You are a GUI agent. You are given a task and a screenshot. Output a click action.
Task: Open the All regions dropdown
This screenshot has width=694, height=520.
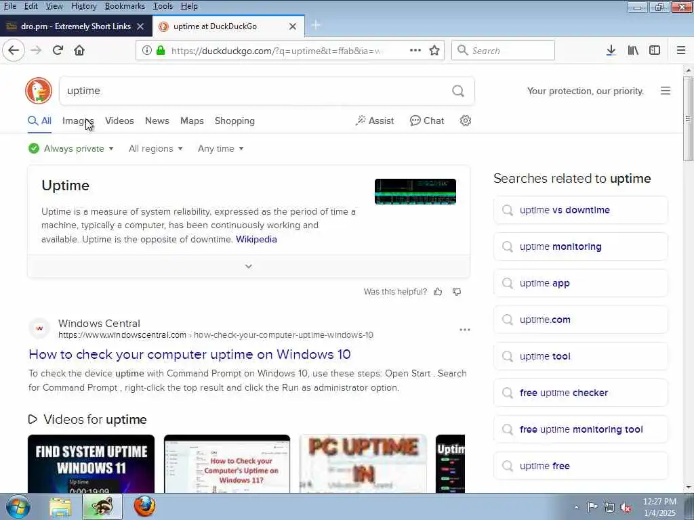pos(156,148)
